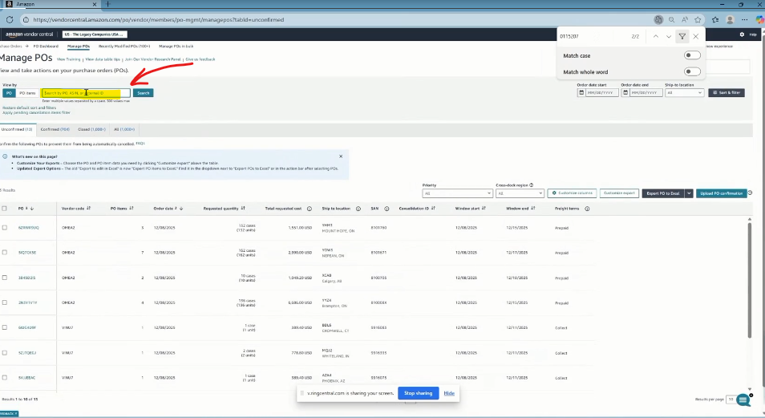Screen dimensions: 765x418
Task: Open the Results per page dropdown
Action: coord(731,400)
